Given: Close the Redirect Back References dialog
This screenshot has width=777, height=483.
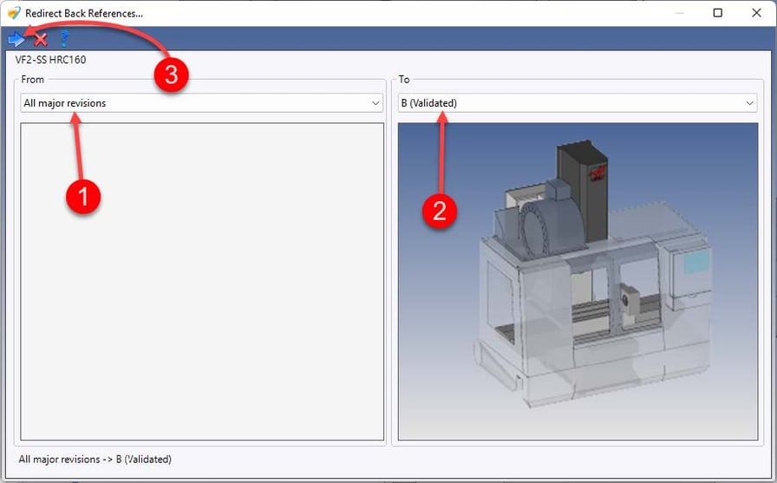Looking at the screenshot, I should (756, 13).
